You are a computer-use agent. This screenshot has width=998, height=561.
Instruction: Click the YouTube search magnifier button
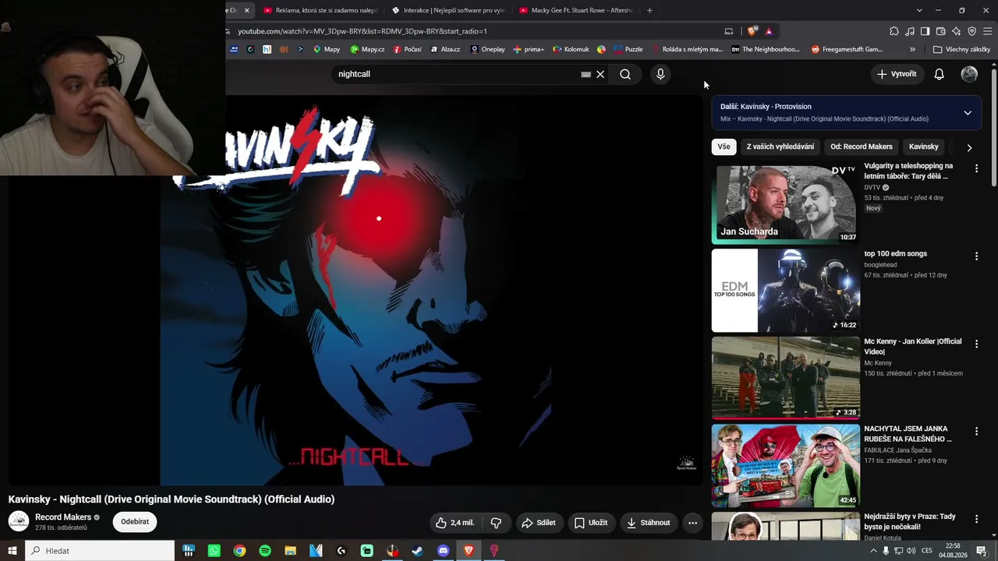point(625,74)
